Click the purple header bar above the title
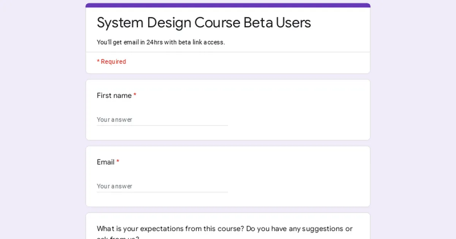456x239 pixels. tap(228, 4)
